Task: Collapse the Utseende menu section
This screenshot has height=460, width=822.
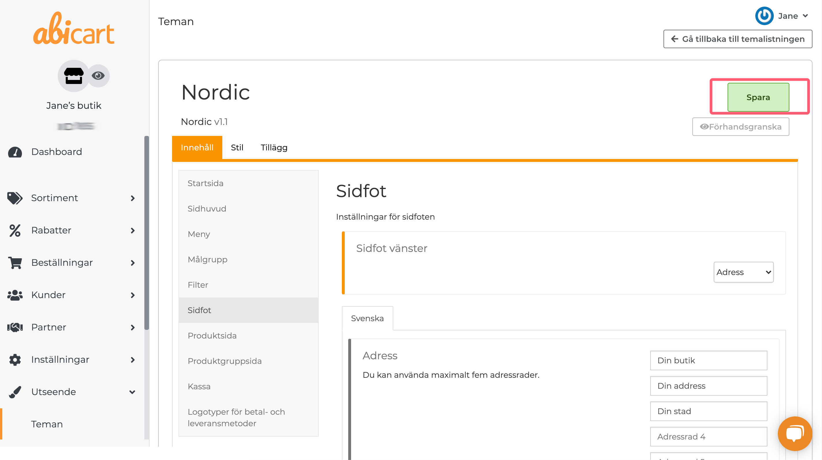Action: [132, 392]
